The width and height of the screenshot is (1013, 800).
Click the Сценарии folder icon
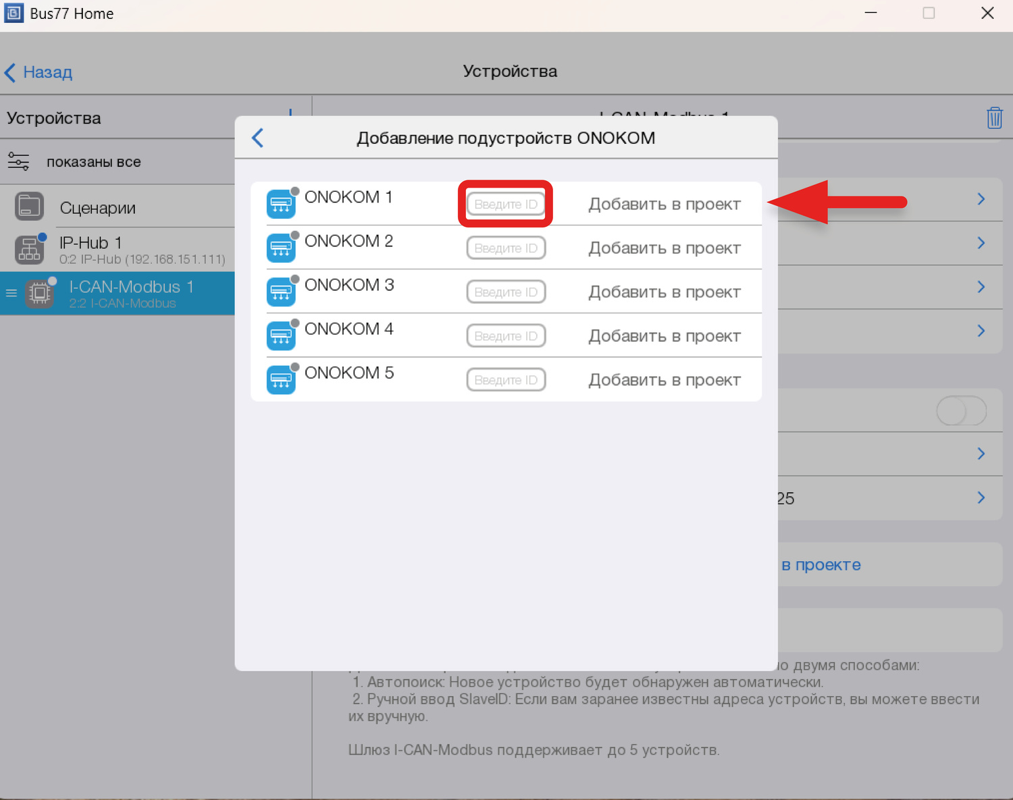(x=29, y=207)
